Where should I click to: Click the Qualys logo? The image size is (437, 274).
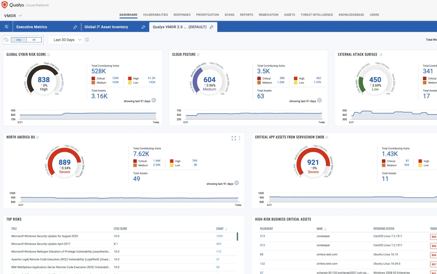(x=4, y=5)
